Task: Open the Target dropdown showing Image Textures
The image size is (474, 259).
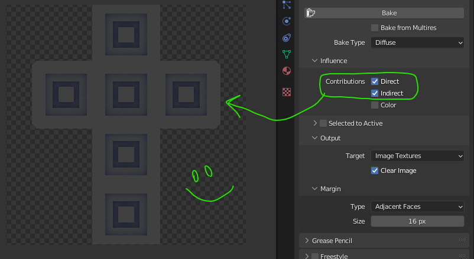Action: (417, 156)
